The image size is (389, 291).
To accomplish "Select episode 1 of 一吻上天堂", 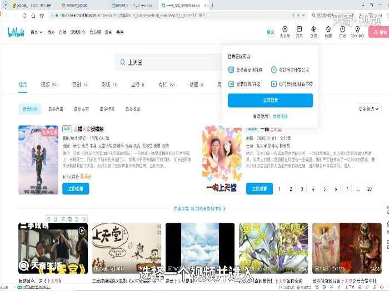I will coord(280,190).
